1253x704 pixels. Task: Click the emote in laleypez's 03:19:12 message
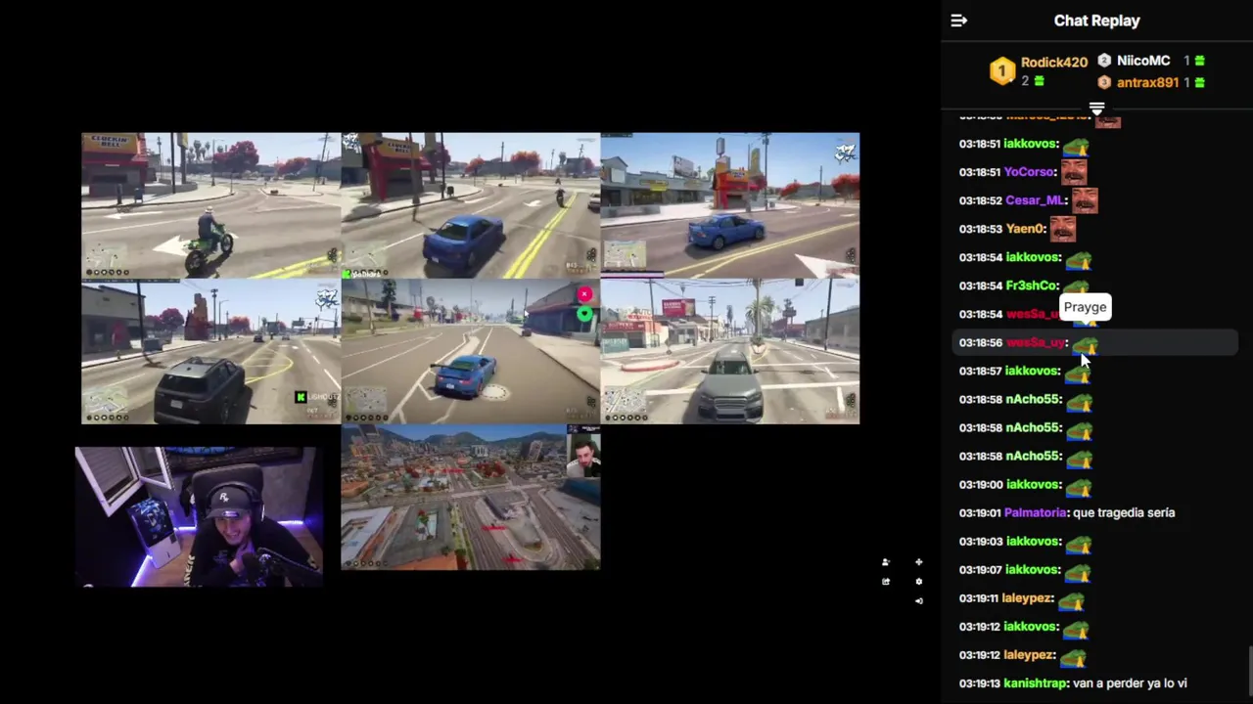click(x=1072, y=657)
